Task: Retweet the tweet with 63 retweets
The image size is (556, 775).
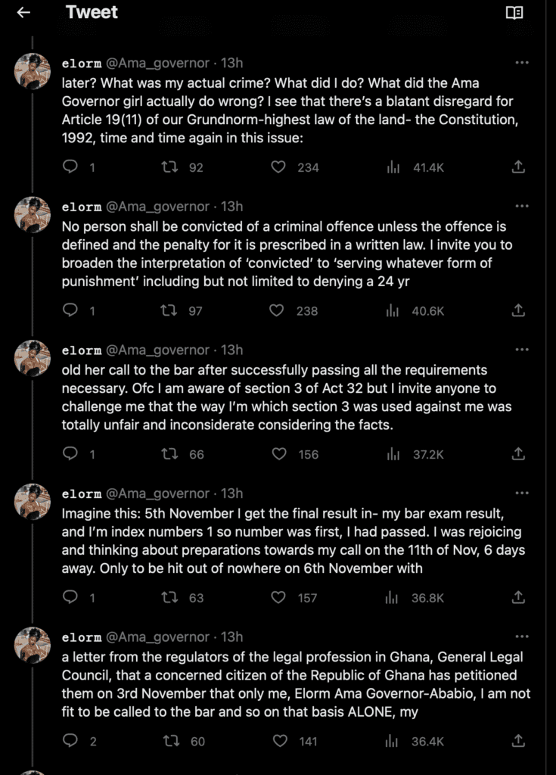Action: click(x=170, y=598)
